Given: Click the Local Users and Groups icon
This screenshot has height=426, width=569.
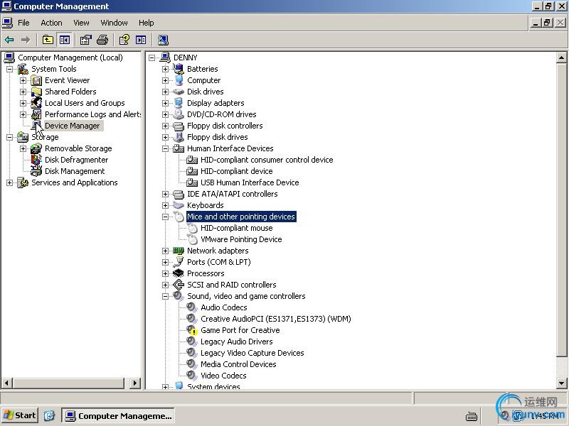Looking at the screenshot, I should [36, 103].
